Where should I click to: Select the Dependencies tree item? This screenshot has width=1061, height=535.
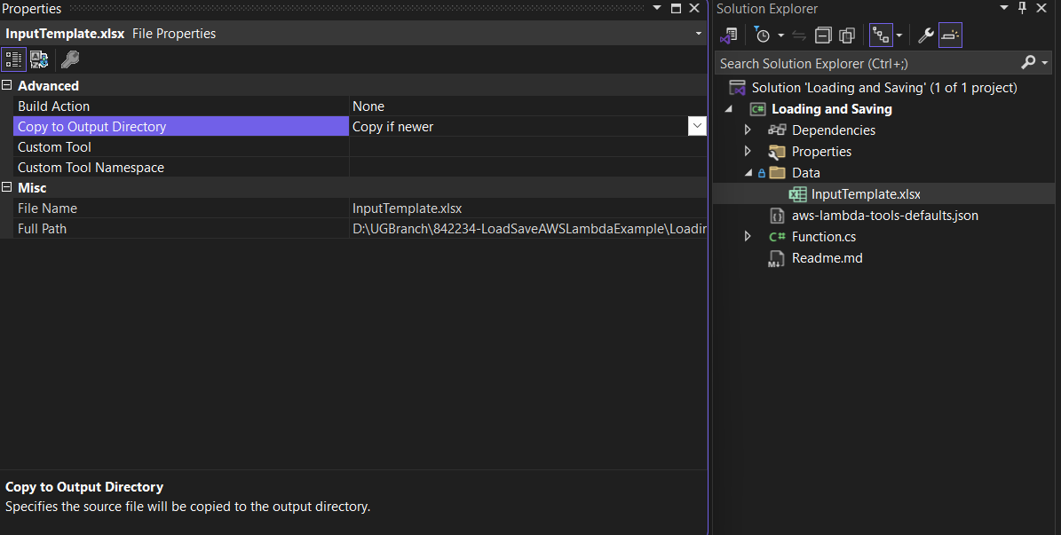pos(833,130)
